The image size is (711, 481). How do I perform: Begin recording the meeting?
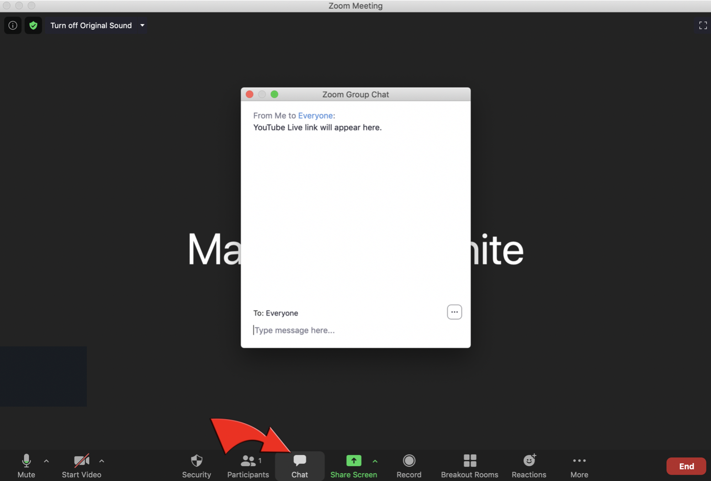click(x=409, y=466)
